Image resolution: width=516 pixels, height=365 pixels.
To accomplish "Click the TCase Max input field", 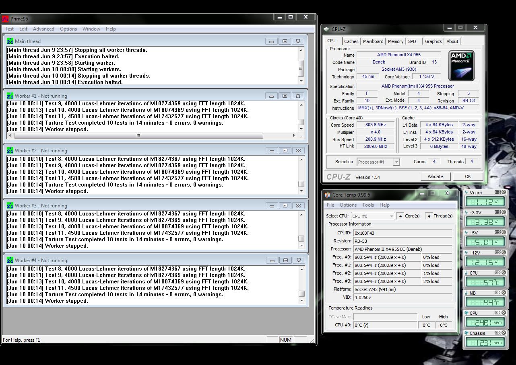I will [385, 317].
